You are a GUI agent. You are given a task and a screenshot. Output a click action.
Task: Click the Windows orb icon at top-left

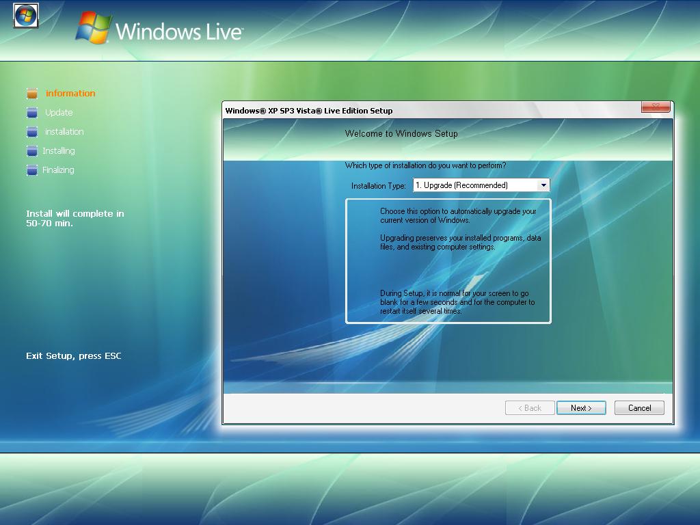26,16
